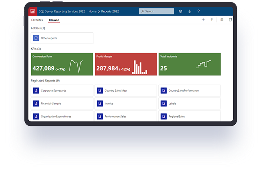Open the Labels report
263x172 pixels.
click(x=190, y=104)
